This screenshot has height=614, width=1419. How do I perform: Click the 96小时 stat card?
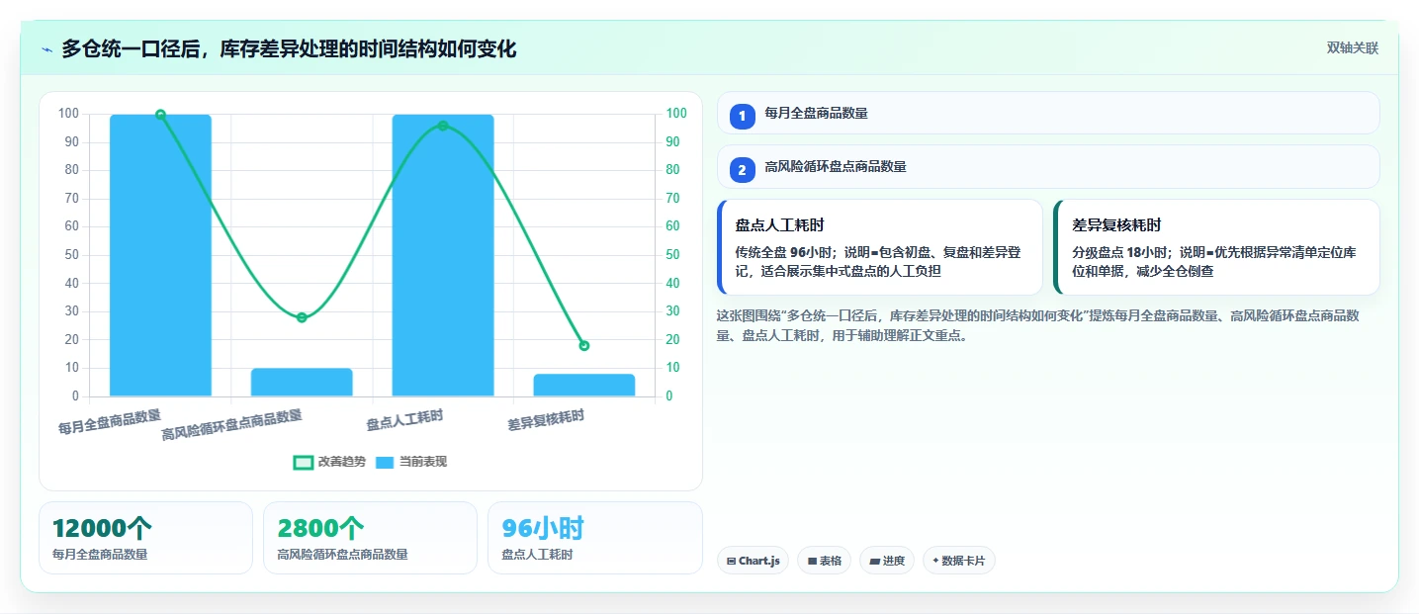(594, 538)
